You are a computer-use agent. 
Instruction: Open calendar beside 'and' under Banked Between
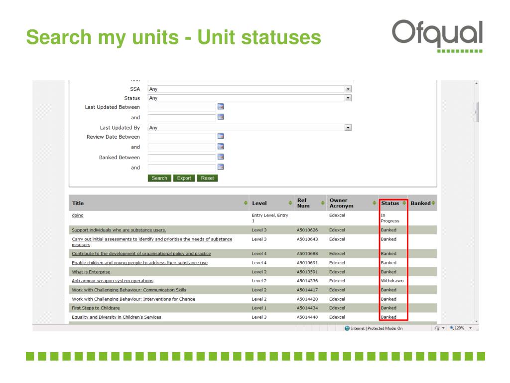pyautogui.click(x=221, y=167)
